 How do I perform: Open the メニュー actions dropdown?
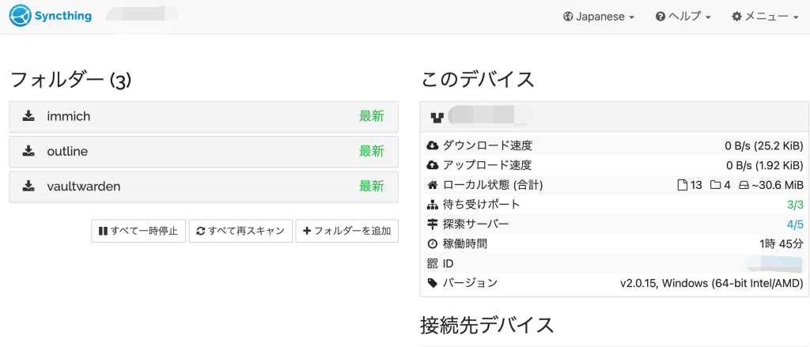(x=765, y=17)
